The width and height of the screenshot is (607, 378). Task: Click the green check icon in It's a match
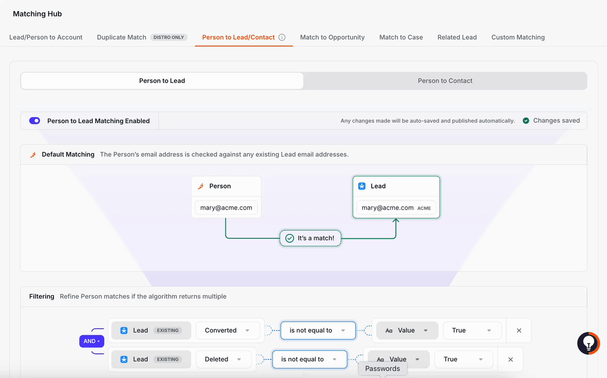coord(290,238)
